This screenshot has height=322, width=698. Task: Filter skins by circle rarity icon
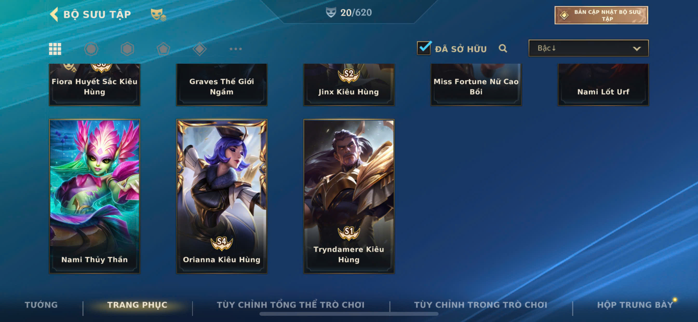pyautogui.click(x=91, y=49)
